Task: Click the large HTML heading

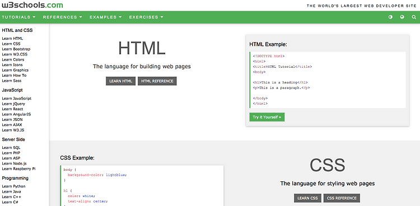Action: click(142, 48)
